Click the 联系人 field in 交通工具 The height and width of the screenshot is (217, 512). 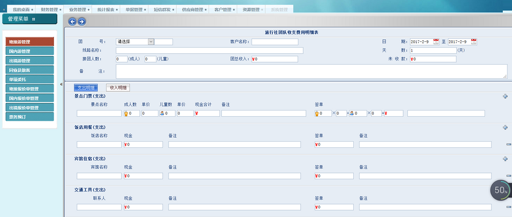(99, 207)
